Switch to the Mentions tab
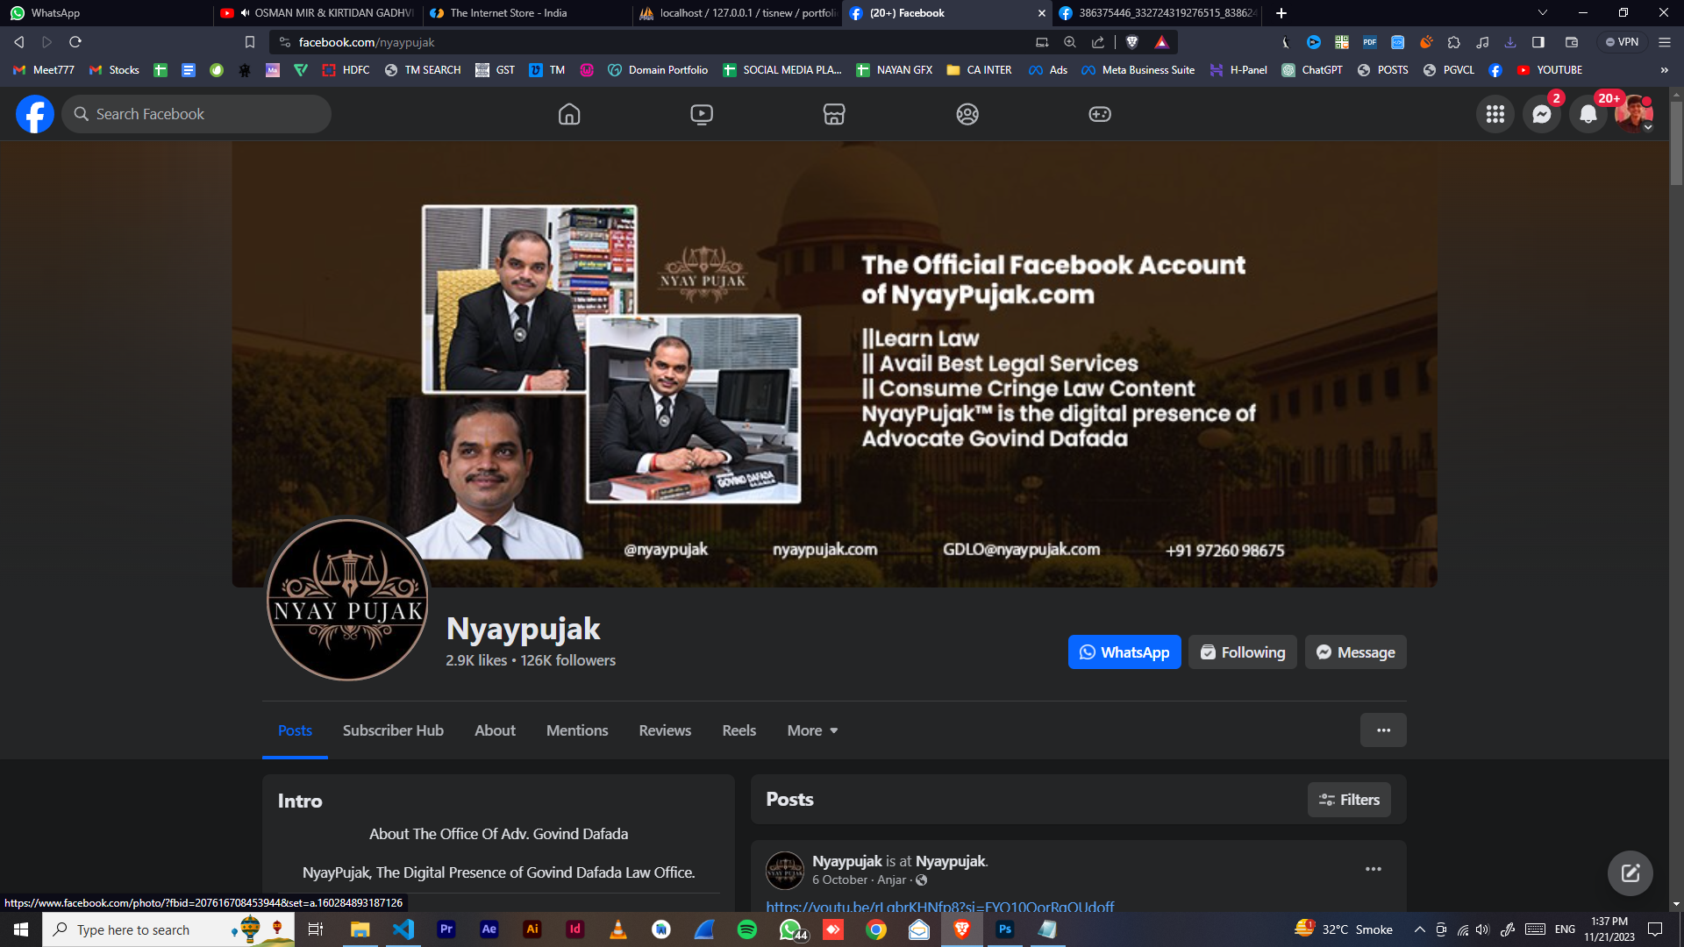The height and width of the screenshot is (947, 1684). click(577, 730)
